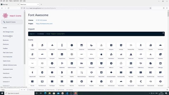Select the FaBtc icon tile
169x95 pixels.
(62, 72)
